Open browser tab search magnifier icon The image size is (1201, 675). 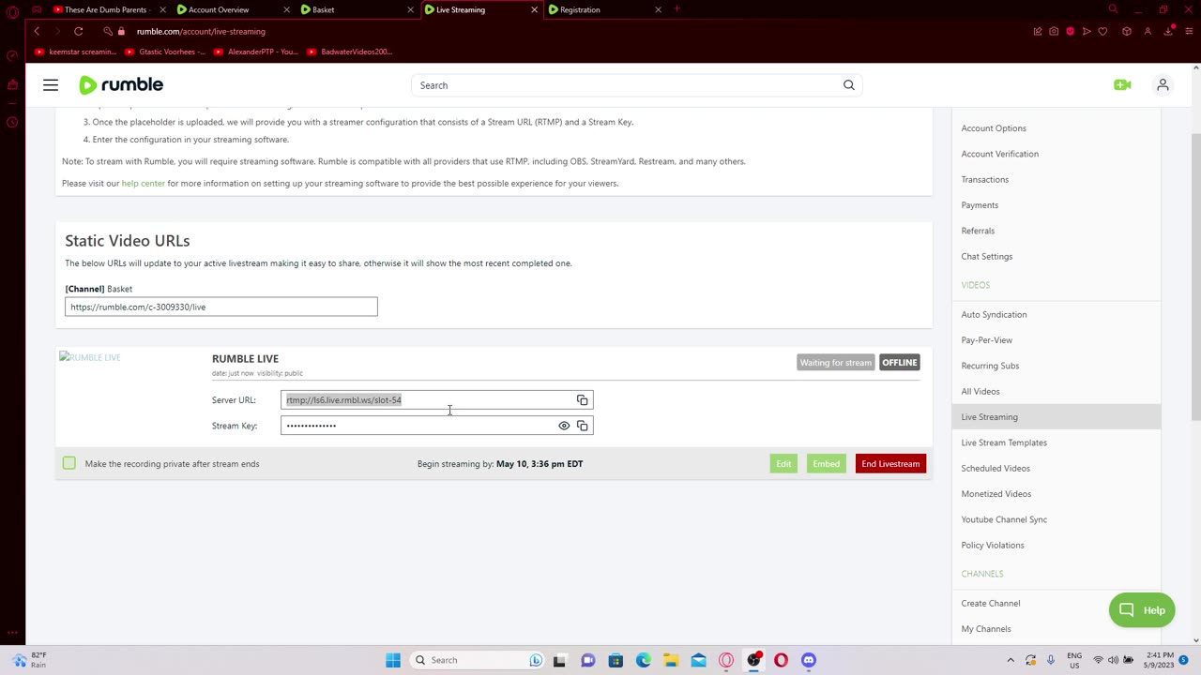tap(1113, 9)
